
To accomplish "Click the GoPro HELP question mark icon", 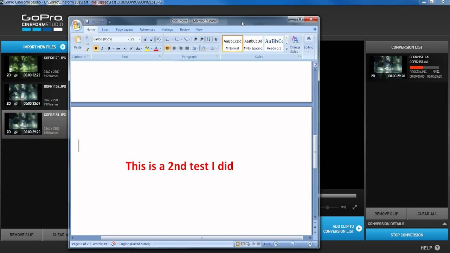I will coord(437,248).
